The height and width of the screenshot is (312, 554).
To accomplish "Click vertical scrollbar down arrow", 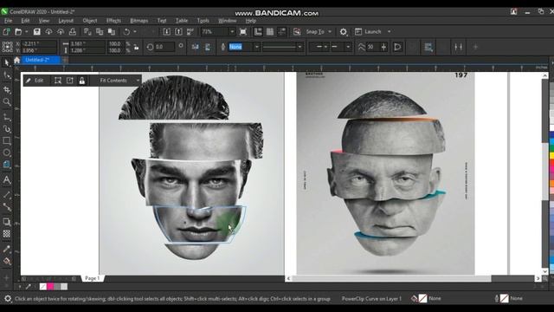I will pyautogui.click(x=544, y=271).
